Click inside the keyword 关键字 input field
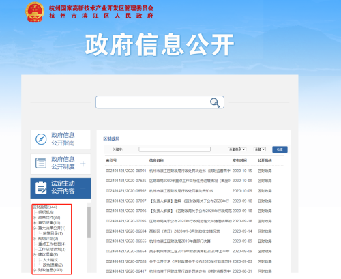This screenshot has width=341, height=279. pos(175,149)
